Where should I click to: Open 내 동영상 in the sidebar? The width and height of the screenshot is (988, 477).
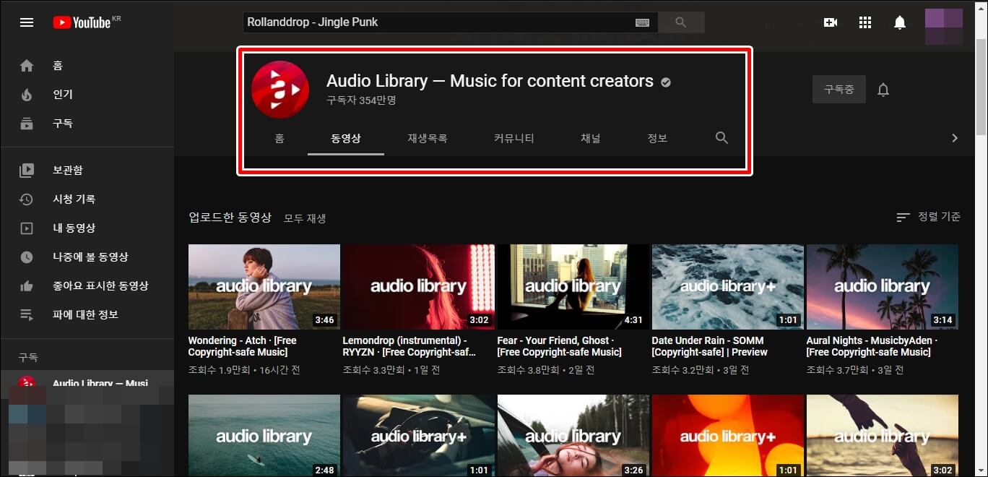pyautogui.click(x=87, y=228)
